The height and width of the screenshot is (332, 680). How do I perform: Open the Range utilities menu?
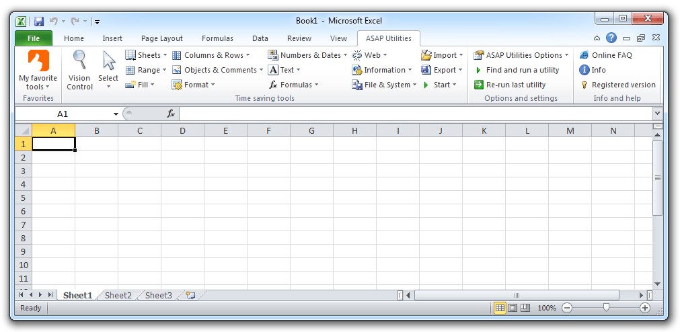[x=146, y=70]
